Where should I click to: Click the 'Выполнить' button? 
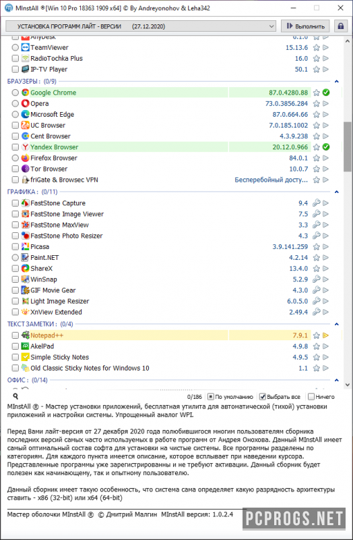point(305,26)
